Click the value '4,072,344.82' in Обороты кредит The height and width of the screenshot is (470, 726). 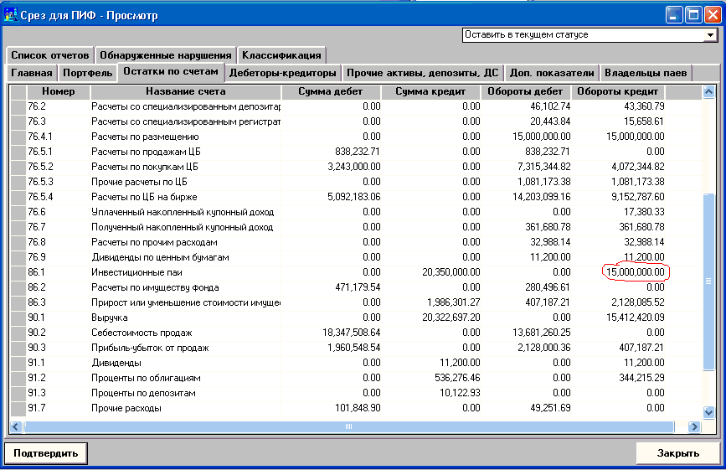637,167
